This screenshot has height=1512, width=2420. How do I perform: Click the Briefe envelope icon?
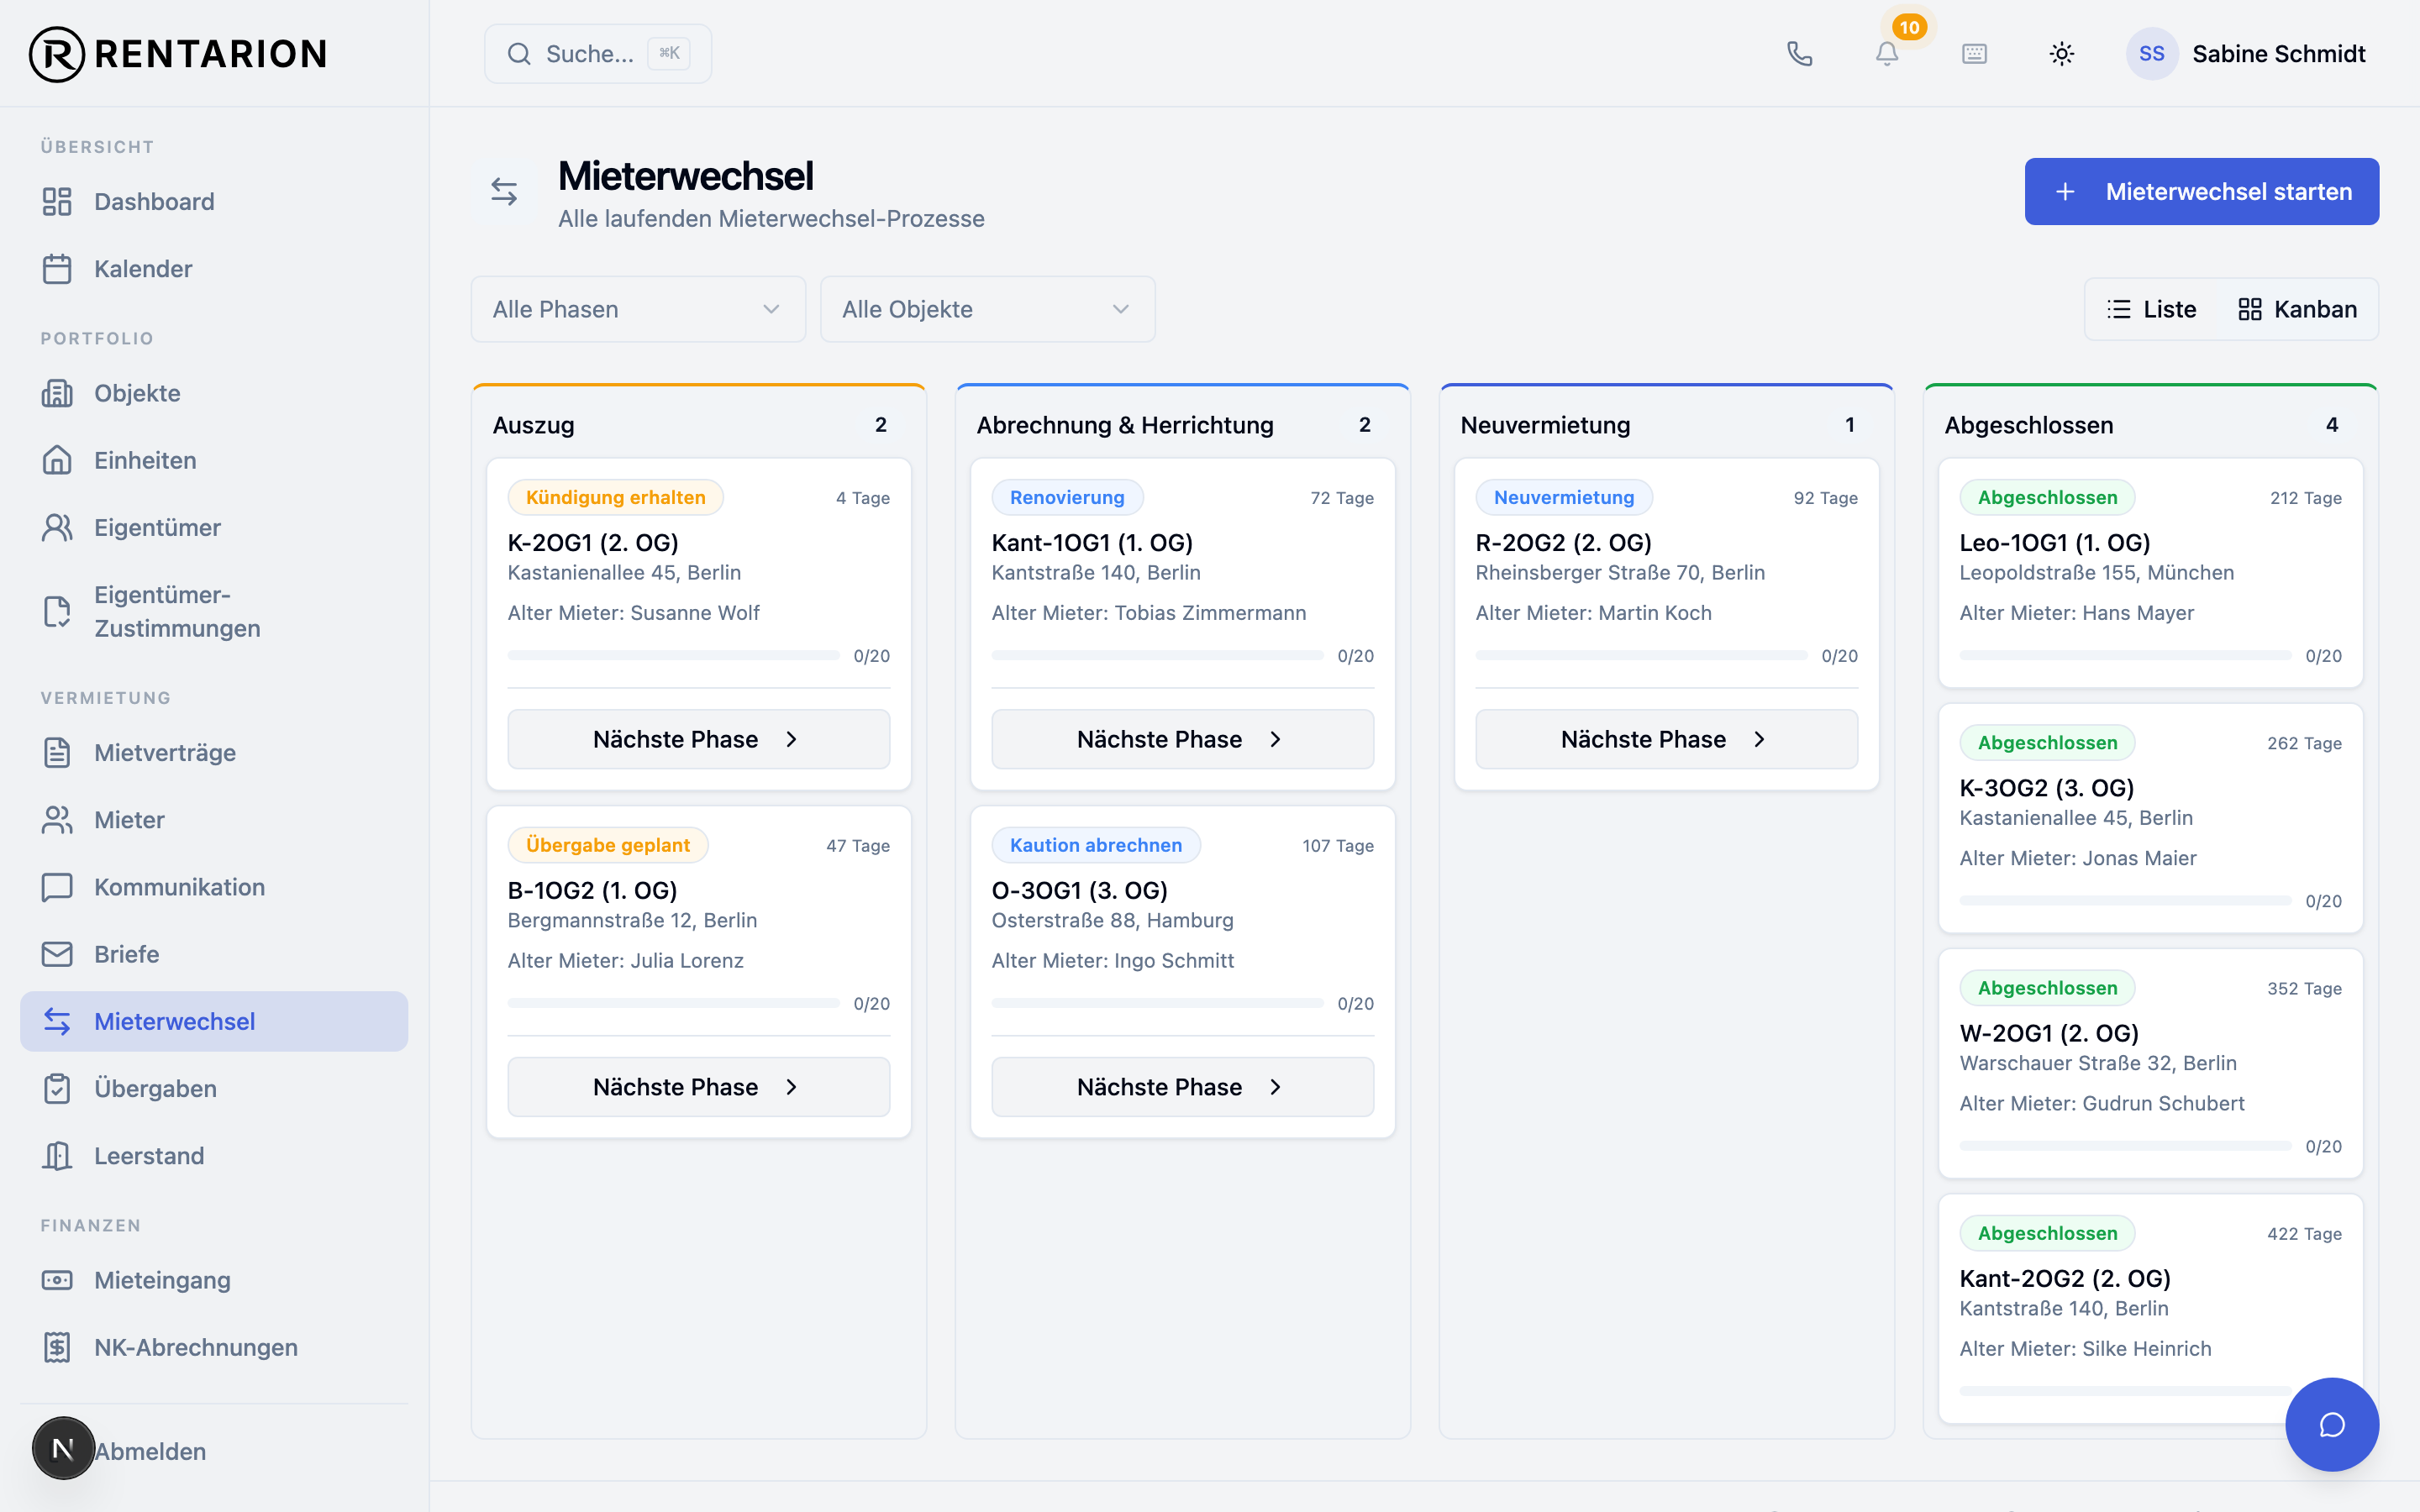click(x=57, y=954)
